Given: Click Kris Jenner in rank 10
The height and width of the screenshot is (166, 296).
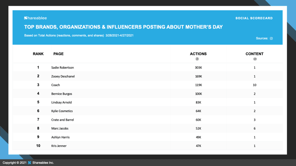Looking at the screenshot, I should click(x=59, y=146).
